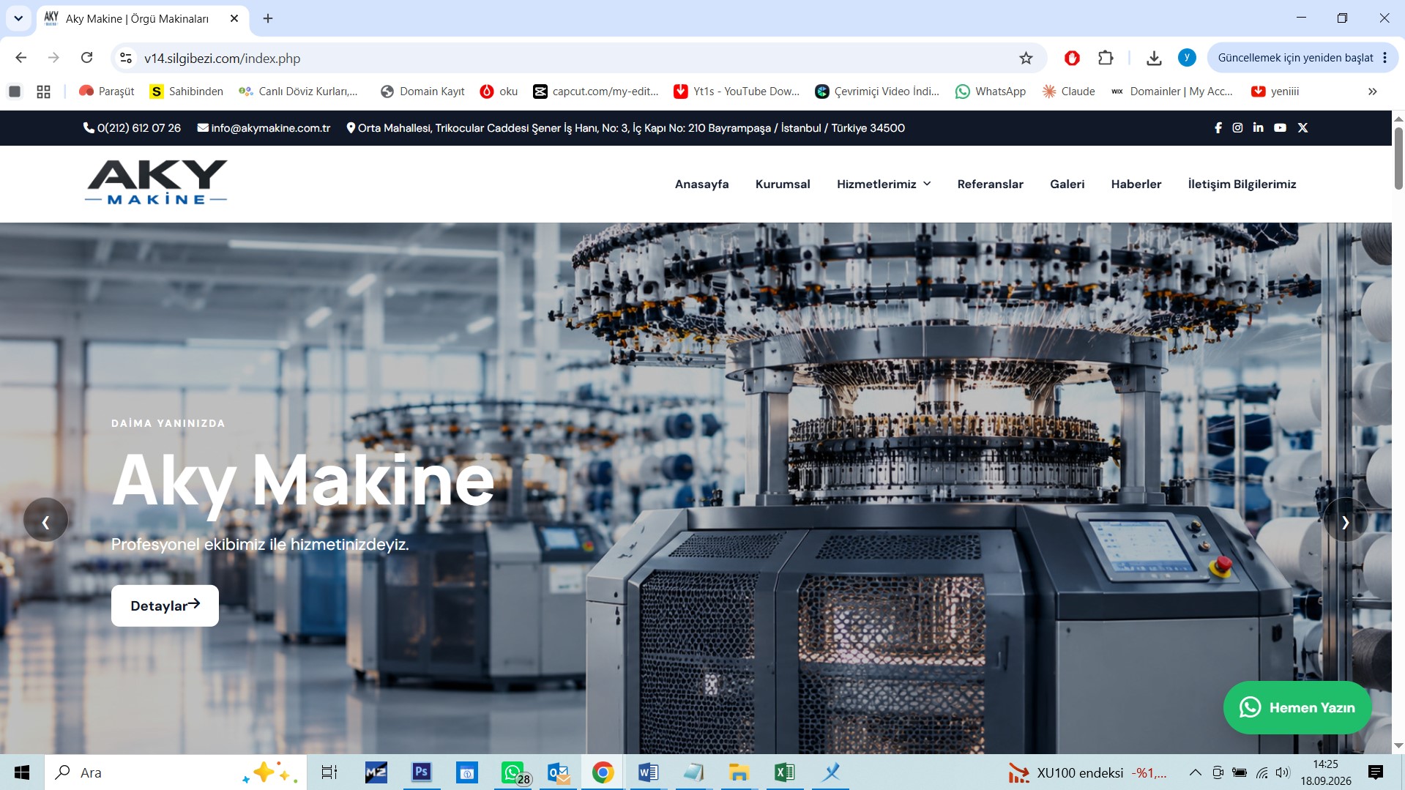Open the Extensions puzzle icon
Screen dimensions: 1405x790
[1106, 58]
